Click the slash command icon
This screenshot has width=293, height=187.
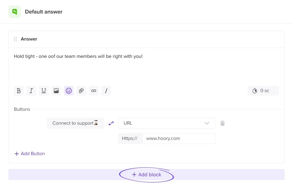[106, 91]
